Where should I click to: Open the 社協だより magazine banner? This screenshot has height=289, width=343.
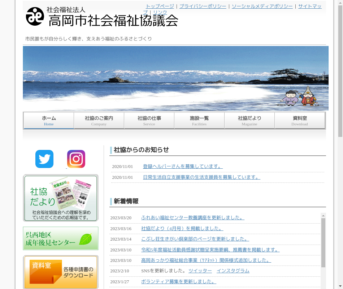[x=61, y=198]
